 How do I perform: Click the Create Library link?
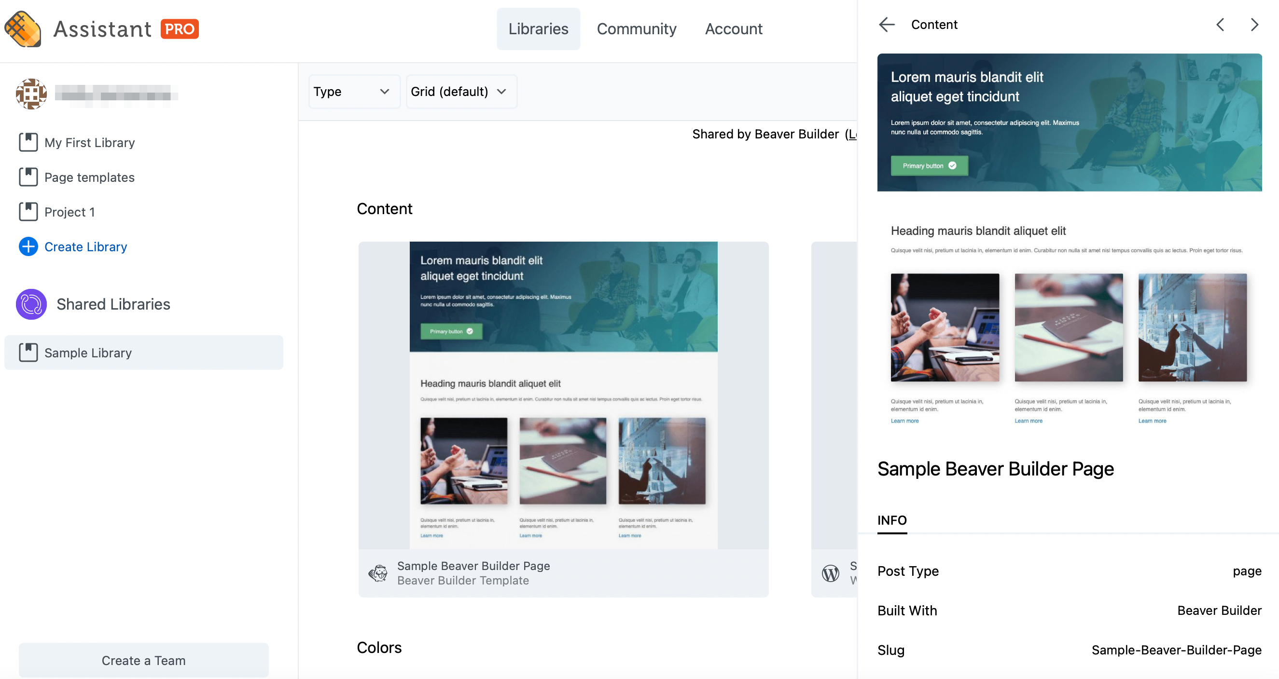(85, 246)
